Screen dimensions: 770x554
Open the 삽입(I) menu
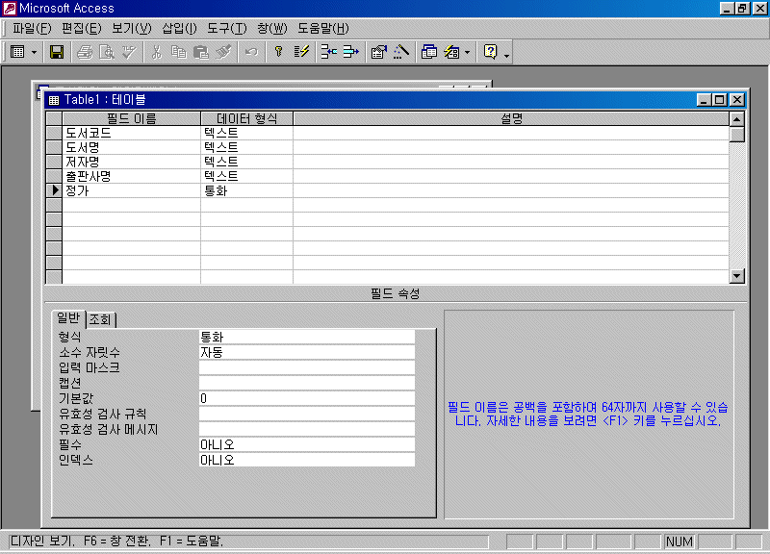click(x=179, y=29)
